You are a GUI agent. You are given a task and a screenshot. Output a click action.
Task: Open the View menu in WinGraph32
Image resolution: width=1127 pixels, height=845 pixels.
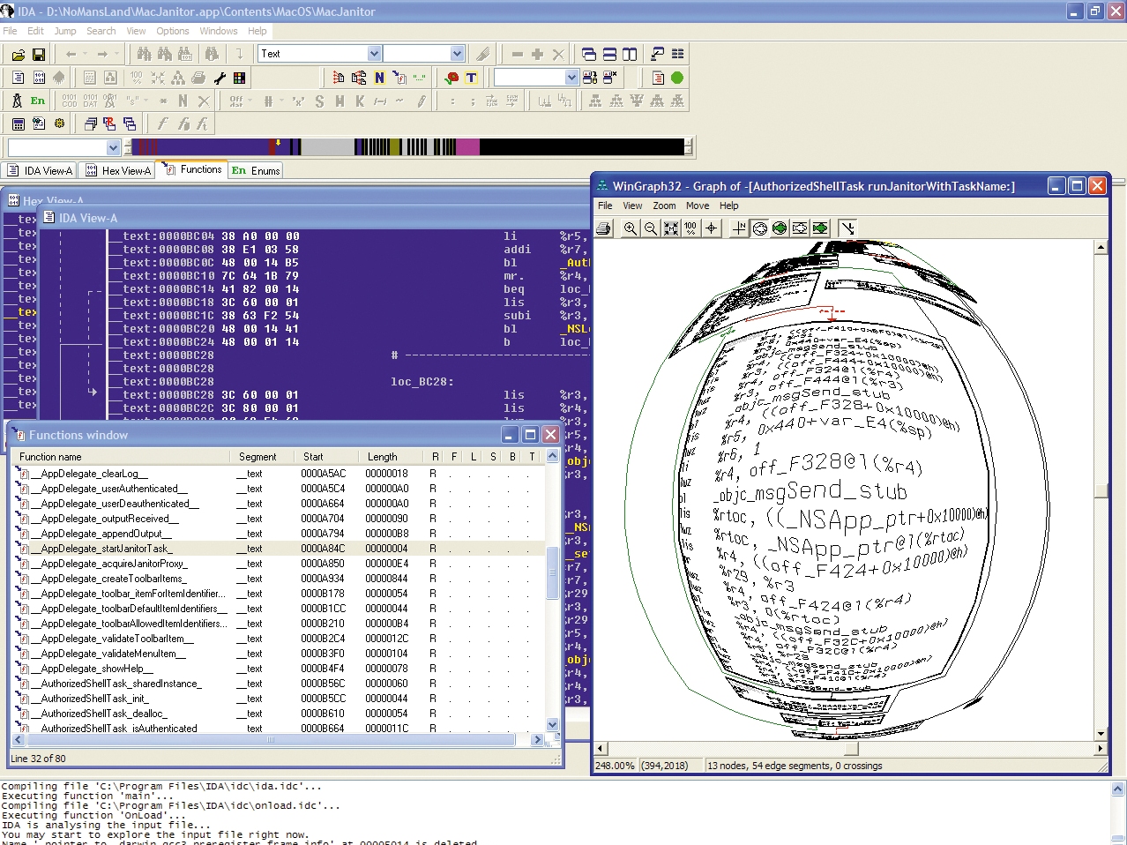pyautogui.click(x=632, y=206)
